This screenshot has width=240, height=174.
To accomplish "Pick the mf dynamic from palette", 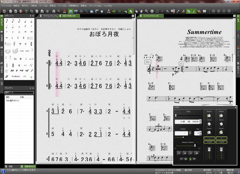I will [x=27, y=70].
